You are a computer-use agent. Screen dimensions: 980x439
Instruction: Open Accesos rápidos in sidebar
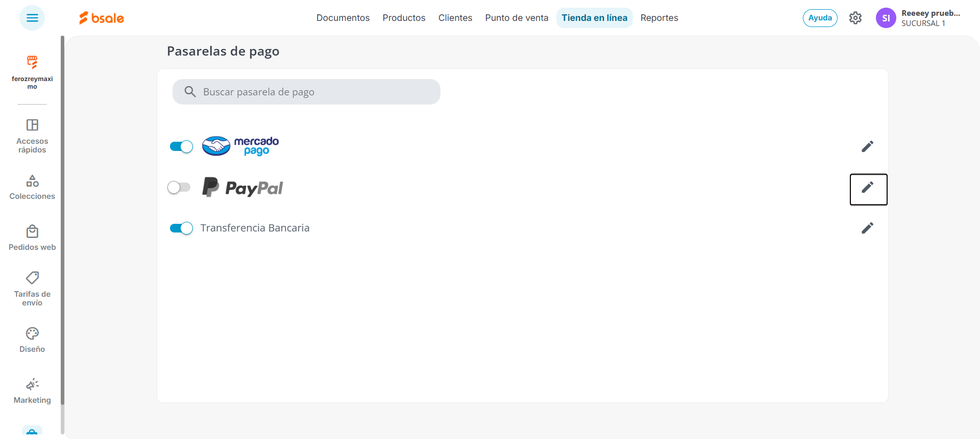[32, 136]
